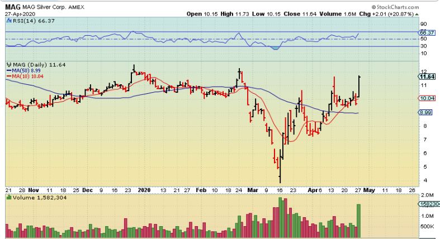Click the price axis label 4
Screen dimensions: 440x239
click(425, 180)
